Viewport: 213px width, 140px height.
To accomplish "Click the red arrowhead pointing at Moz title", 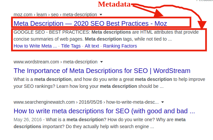I will click(159, 15).
